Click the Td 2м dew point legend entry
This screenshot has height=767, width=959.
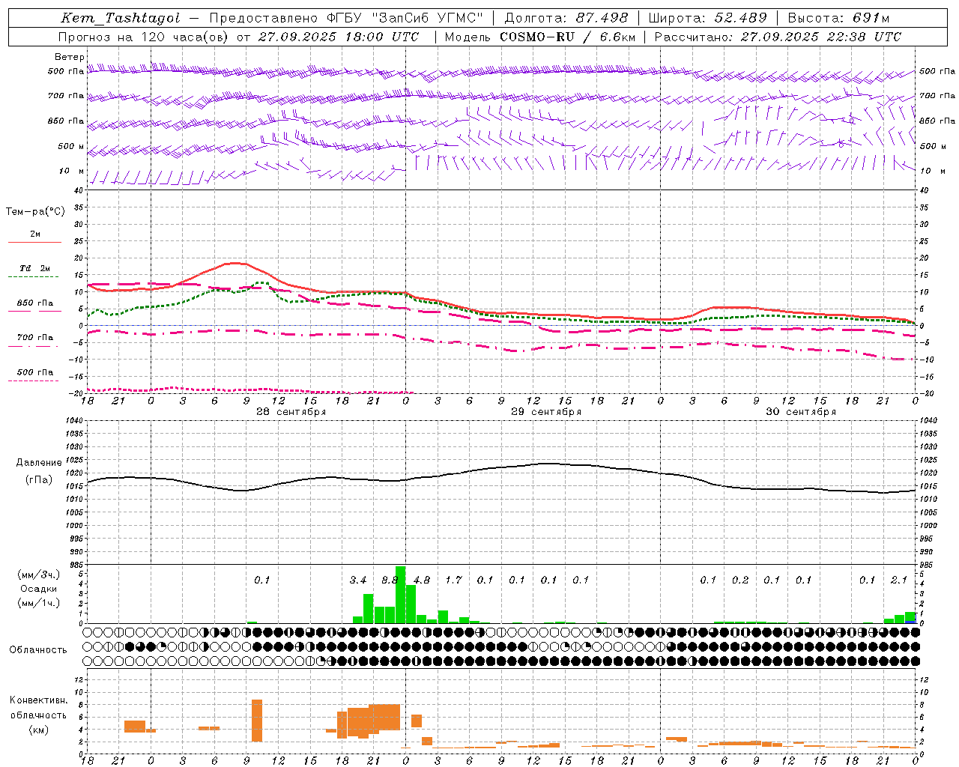click(35, 268)
